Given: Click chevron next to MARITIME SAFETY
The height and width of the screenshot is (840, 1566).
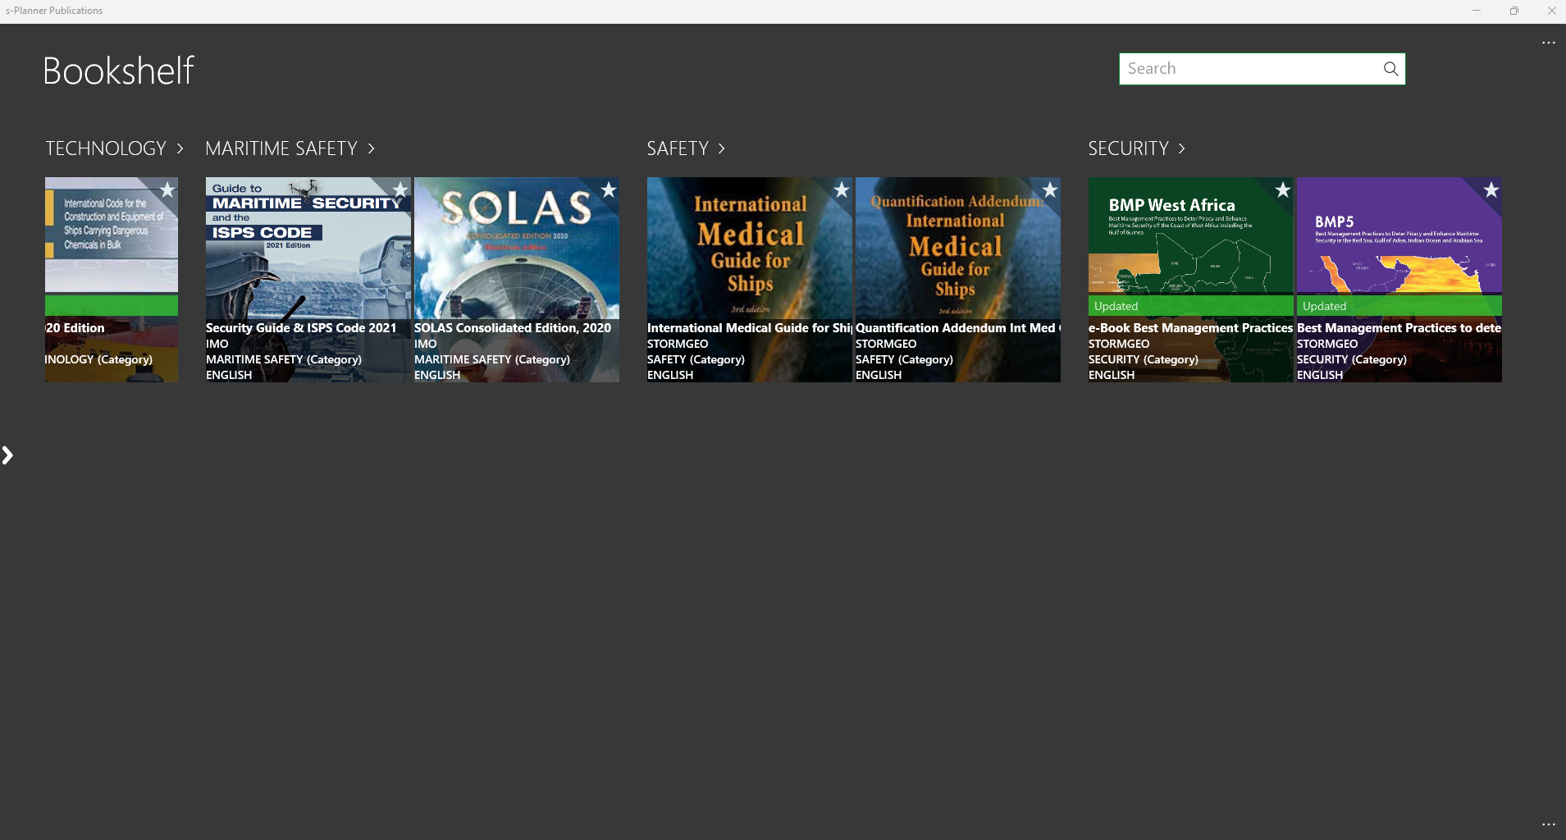Looking at the screenshot, I should [371, 148].
